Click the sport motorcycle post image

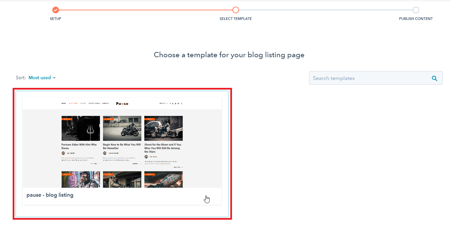pyautogui.click(x=122, y=128)
